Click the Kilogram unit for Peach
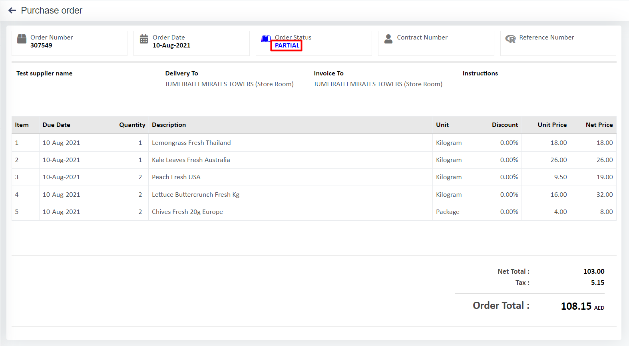629x346 pixels. pos(449,177)
